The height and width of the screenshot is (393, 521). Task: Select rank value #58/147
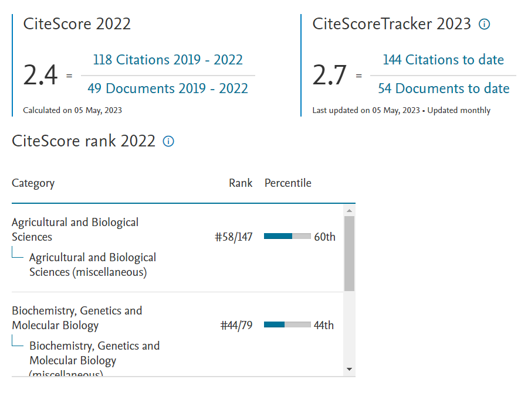tap(234, 237)
